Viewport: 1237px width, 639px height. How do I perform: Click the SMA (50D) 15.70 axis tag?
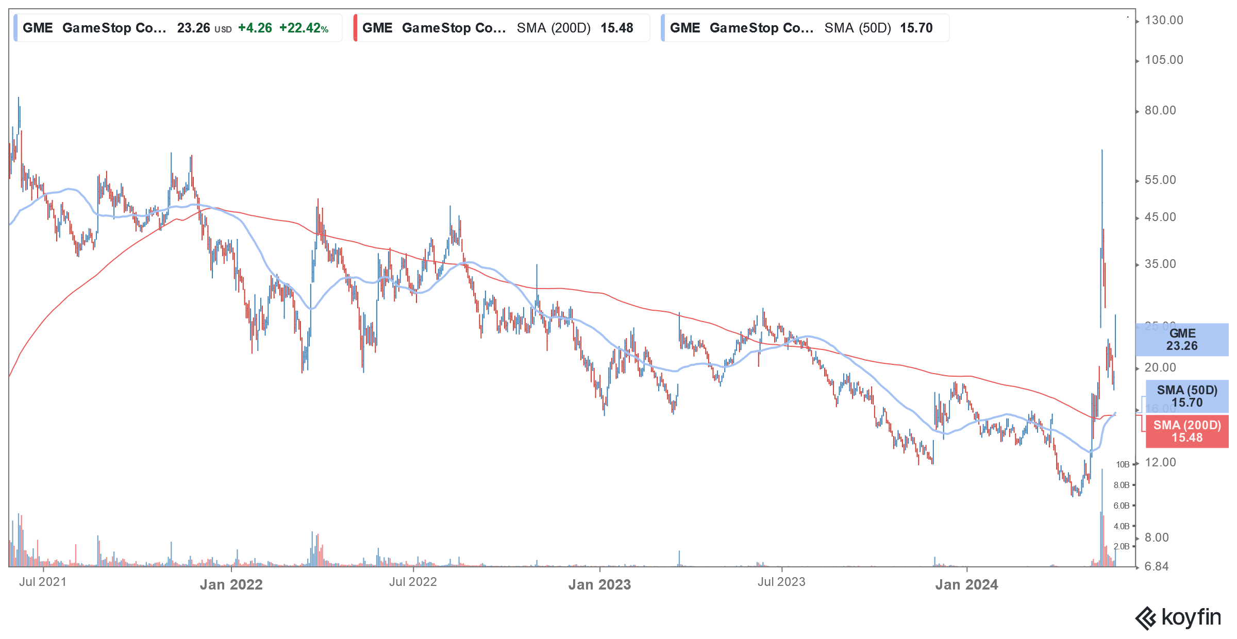coord(1187,396)
